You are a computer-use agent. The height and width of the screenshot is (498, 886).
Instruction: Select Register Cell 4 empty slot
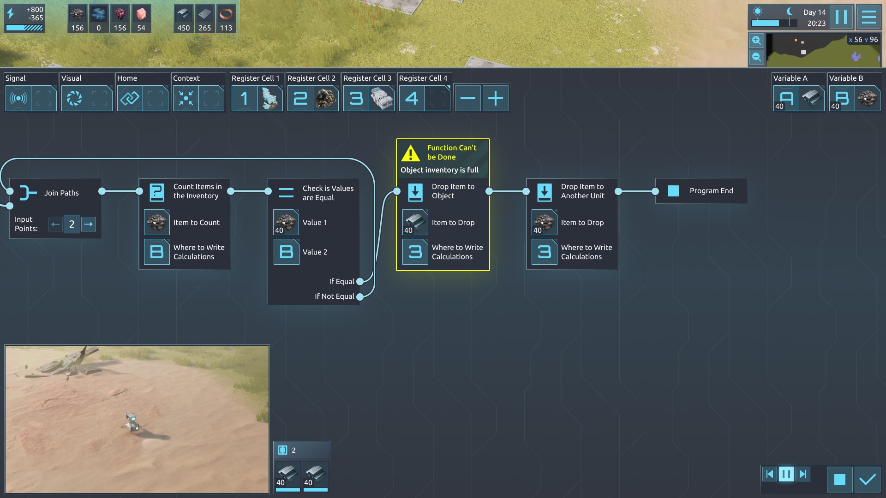coord(437,98)
